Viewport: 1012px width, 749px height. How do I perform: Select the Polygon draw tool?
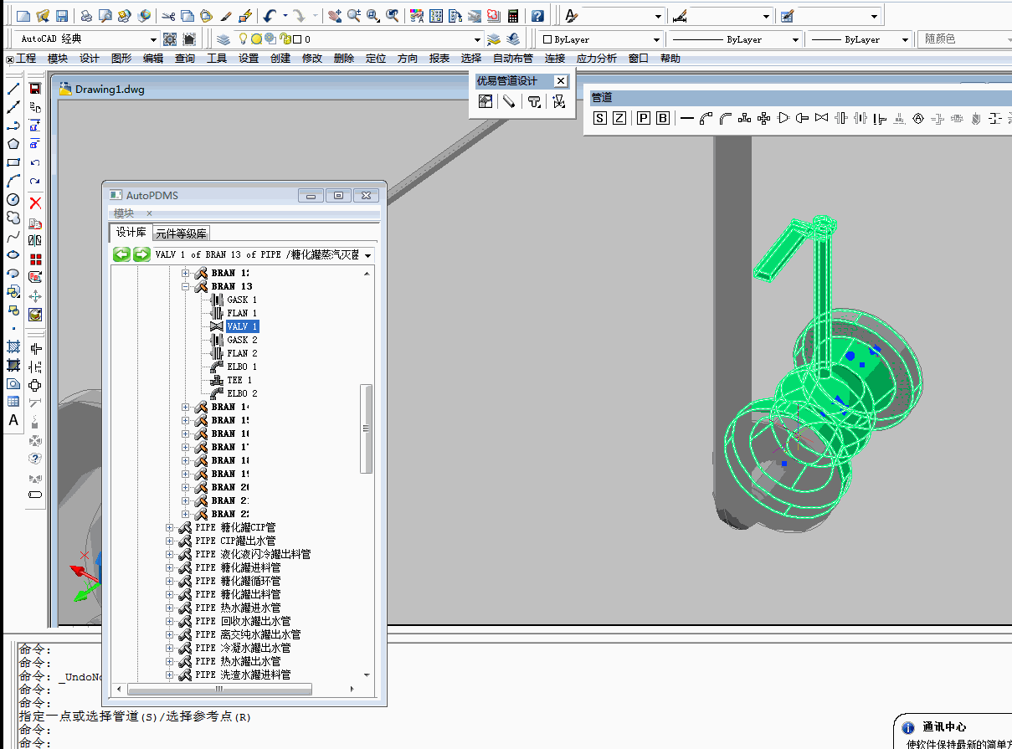tap(13, 144)
